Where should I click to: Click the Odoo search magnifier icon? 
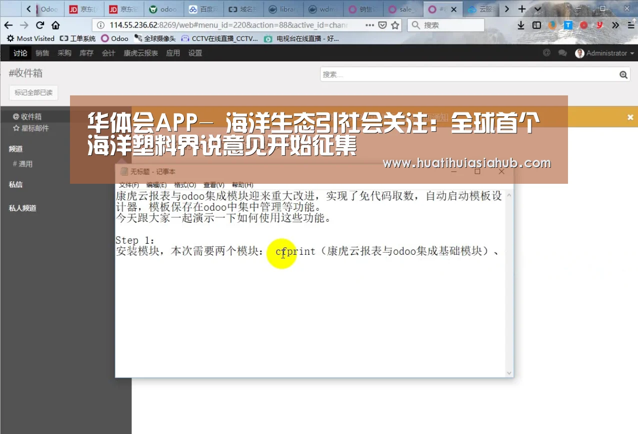[623, 74]
